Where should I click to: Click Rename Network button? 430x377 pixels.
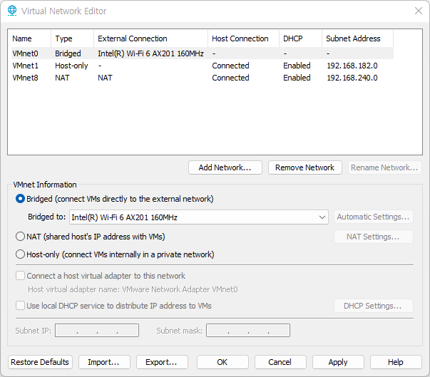coord(384,167)
